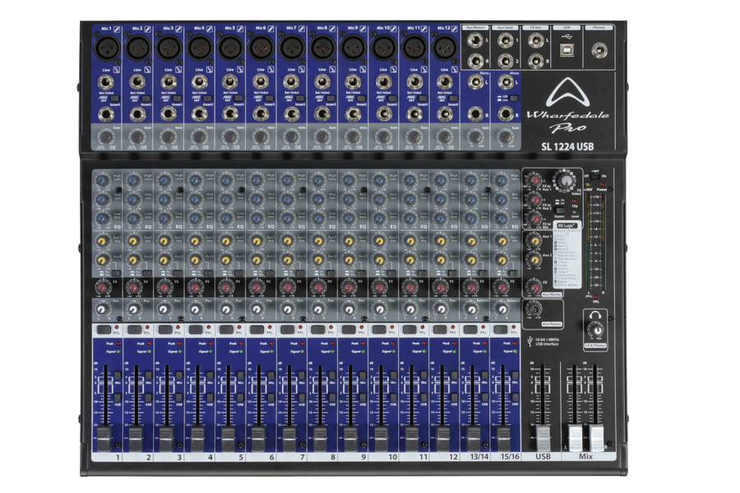Click the channel 1 Peak LED

coord(118,344)
